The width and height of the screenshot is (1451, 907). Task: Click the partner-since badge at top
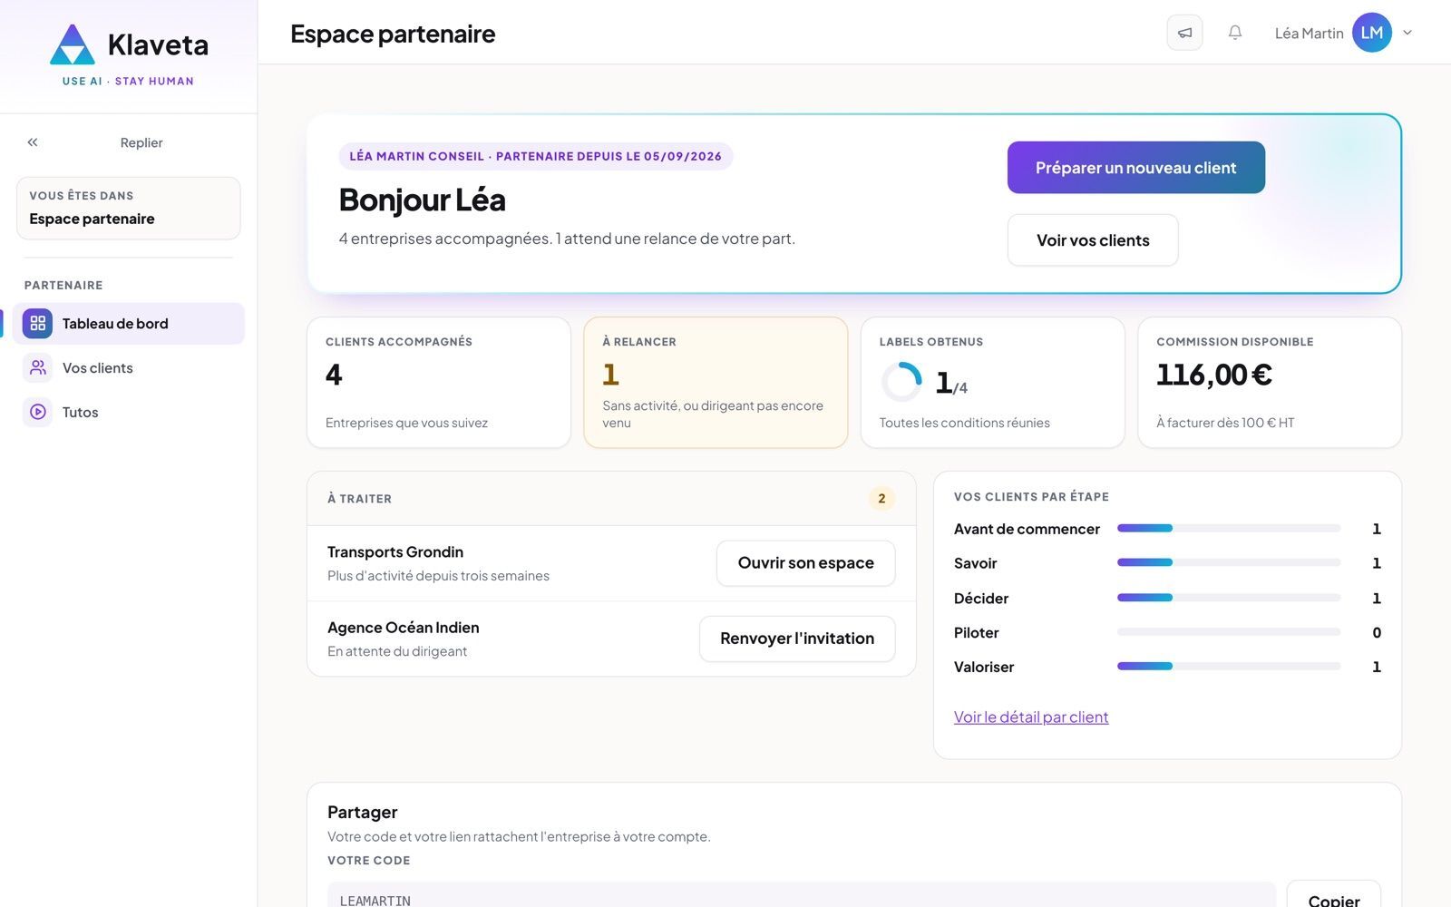(535, 156)
